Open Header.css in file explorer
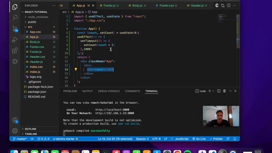The width and height of the screenshot is (272, 153). click(x=37, y=57)
